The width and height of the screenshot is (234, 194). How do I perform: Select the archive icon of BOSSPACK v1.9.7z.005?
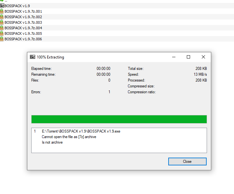[x=2, y=33]
